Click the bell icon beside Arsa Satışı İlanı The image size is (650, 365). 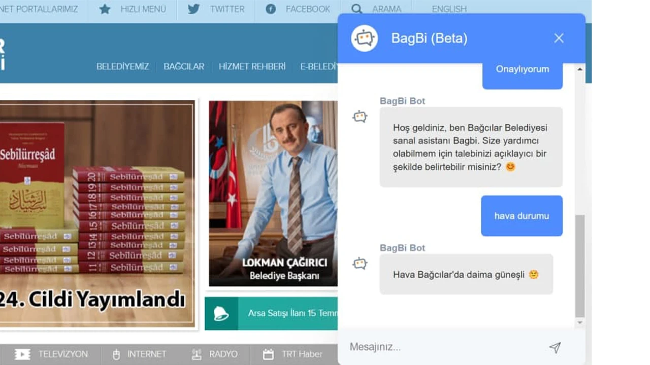(221, 314)
